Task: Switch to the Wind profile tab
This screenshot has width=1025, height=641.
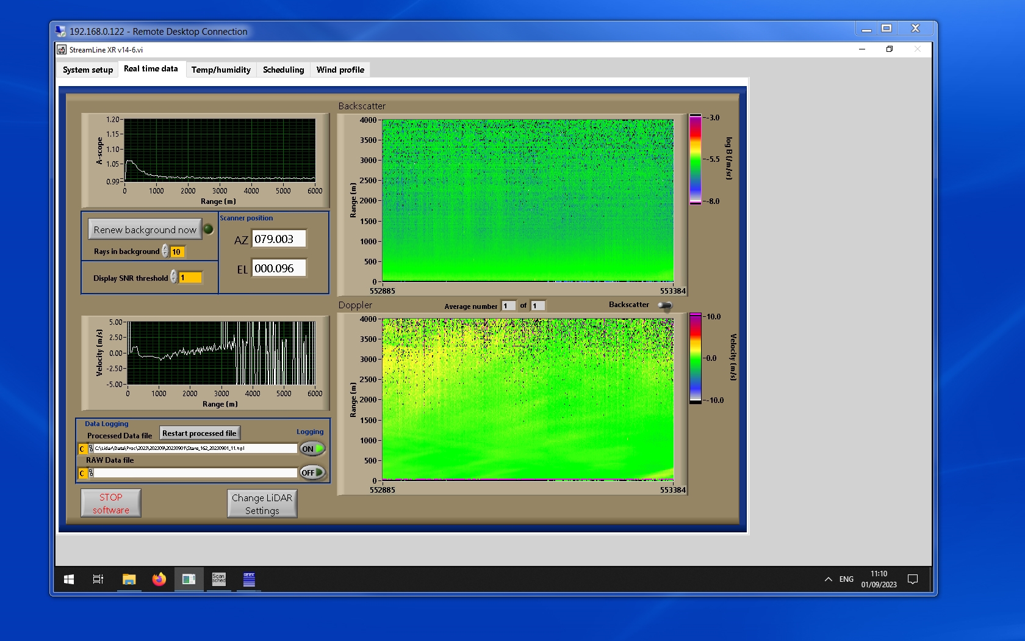Action: click(x=340, y=70)
